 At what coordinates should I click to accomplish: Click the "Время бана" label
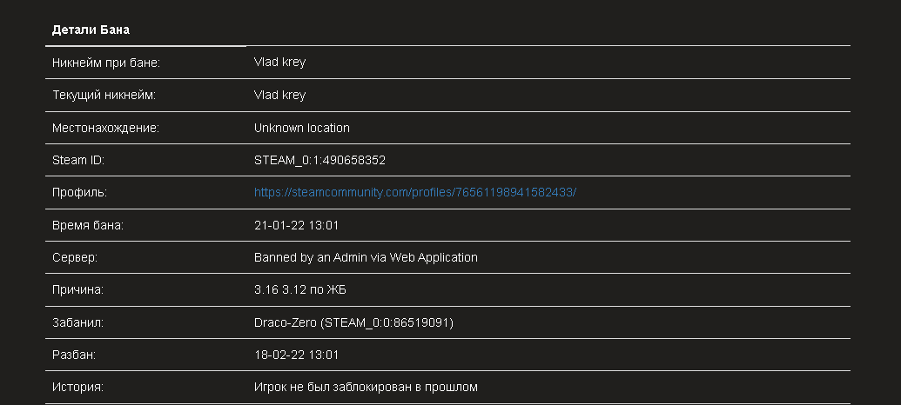88,225
